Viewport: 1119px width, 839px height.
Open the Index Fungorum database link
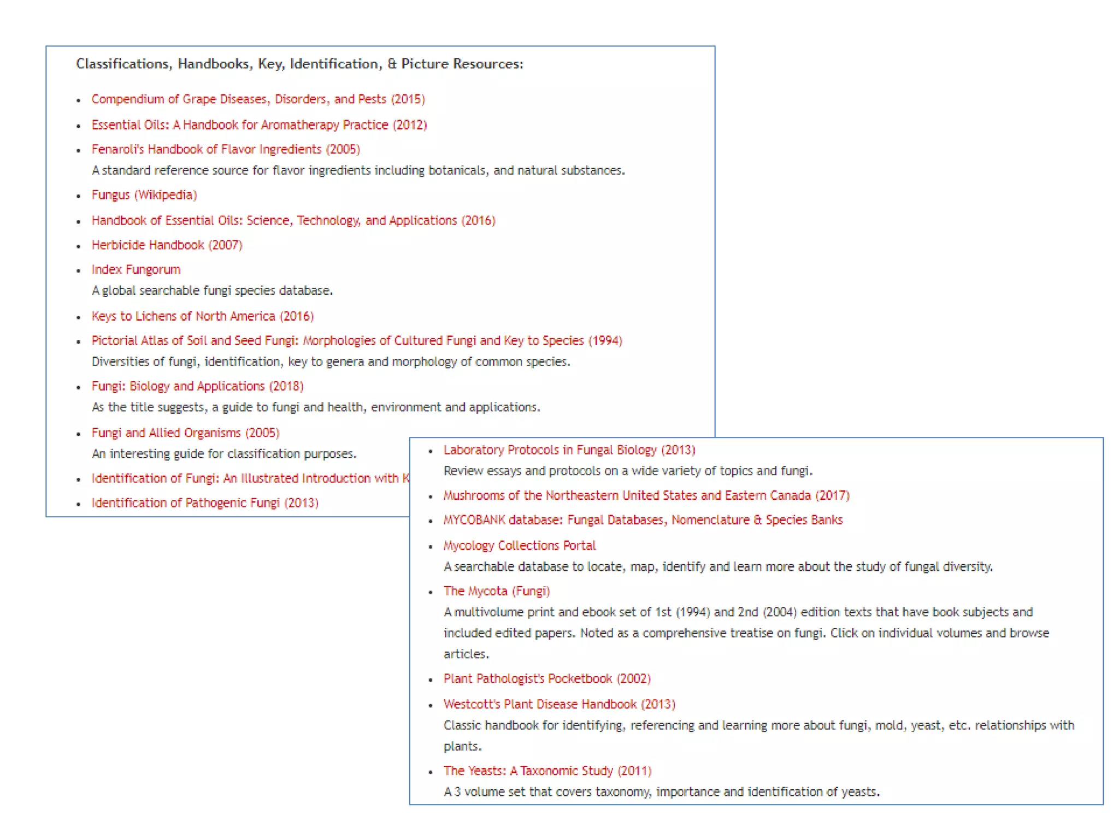[x=136, y=269]
